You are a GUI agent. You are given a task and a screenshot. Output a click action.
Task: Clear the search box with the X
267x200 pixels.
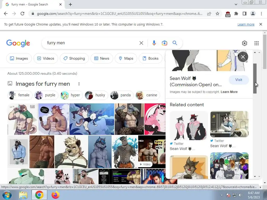[x=141, y=43]
